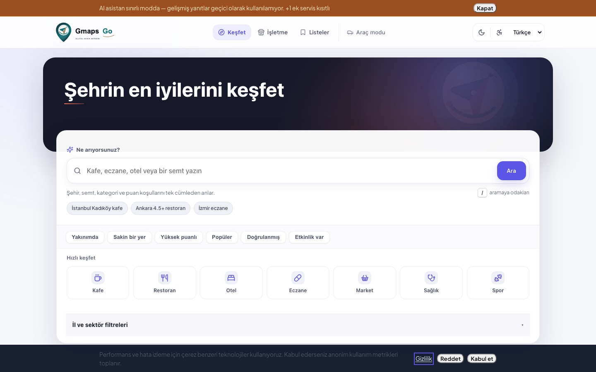Image resolution: width=596 pixels, height=372 pixels.
Task: Expand İl ve sektör filtreleri section
Action: point(298,325)
